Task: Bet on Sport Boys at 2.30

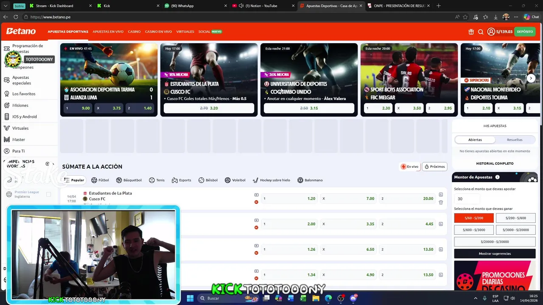Action: point(378,108)
